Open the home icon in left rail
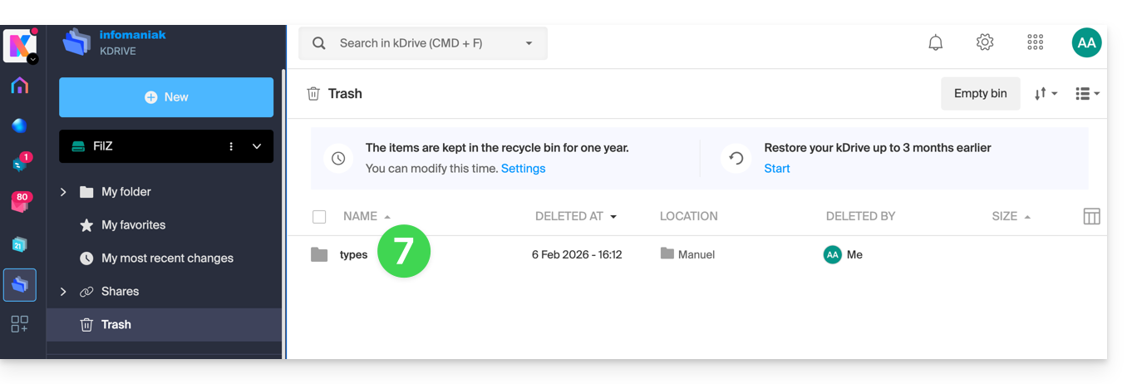 [20, 86]
